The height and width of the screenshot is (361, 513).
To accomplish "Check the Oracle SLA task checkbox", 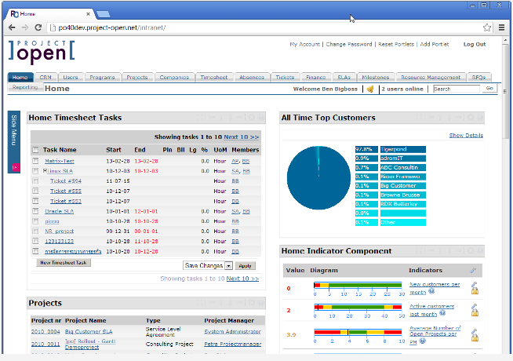I will [x=35, y=211].
